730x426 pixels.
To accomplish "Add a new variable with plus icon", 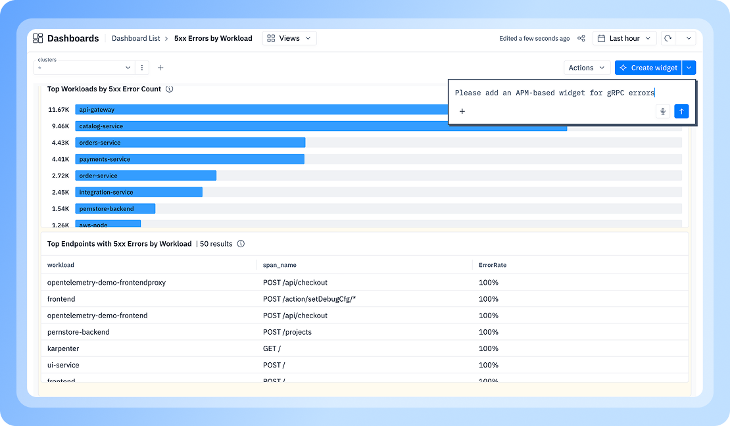I will (160, 68).
